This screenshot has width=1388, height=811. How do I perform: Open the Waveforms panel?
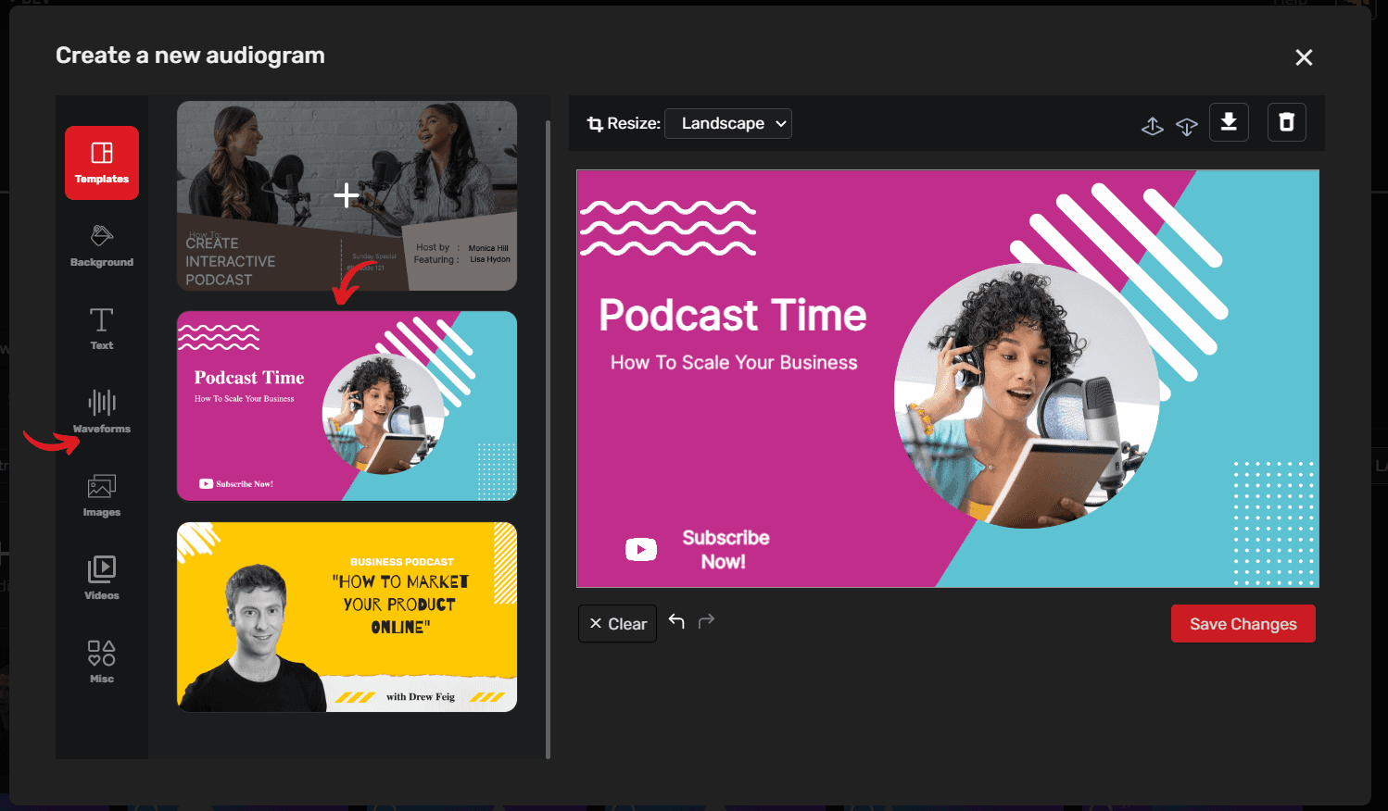point(101,412)
